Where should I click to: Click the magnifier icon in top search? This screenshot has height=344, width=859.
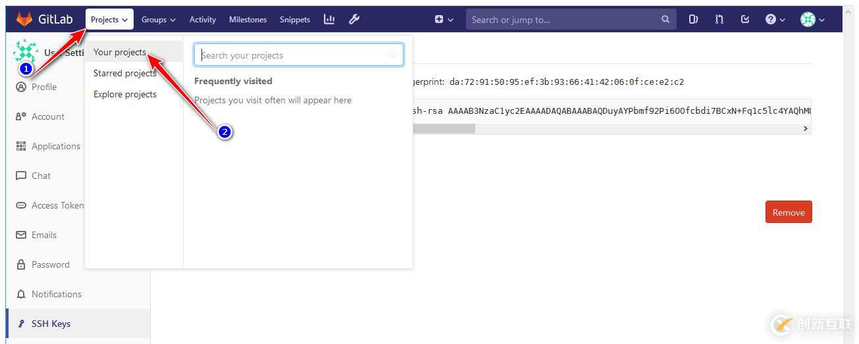pos(665,19)
